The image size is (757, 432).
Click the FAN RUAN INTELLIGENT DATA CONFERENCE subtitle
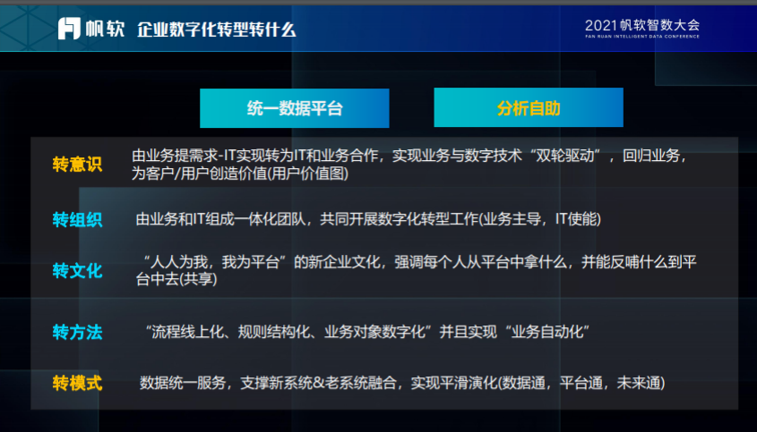642,38
